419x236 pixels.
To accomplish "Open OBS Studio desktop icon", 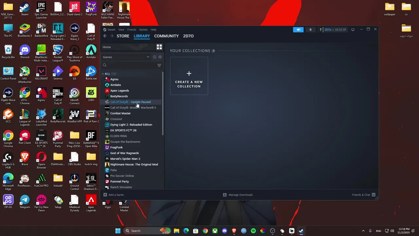I will pyautogui.click(x=75, y=159).
